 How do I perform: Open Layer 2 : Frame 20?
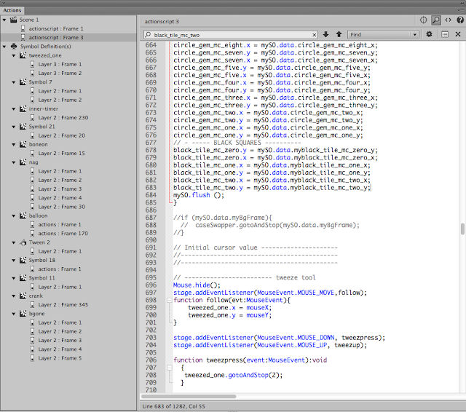tap(61, 135)
